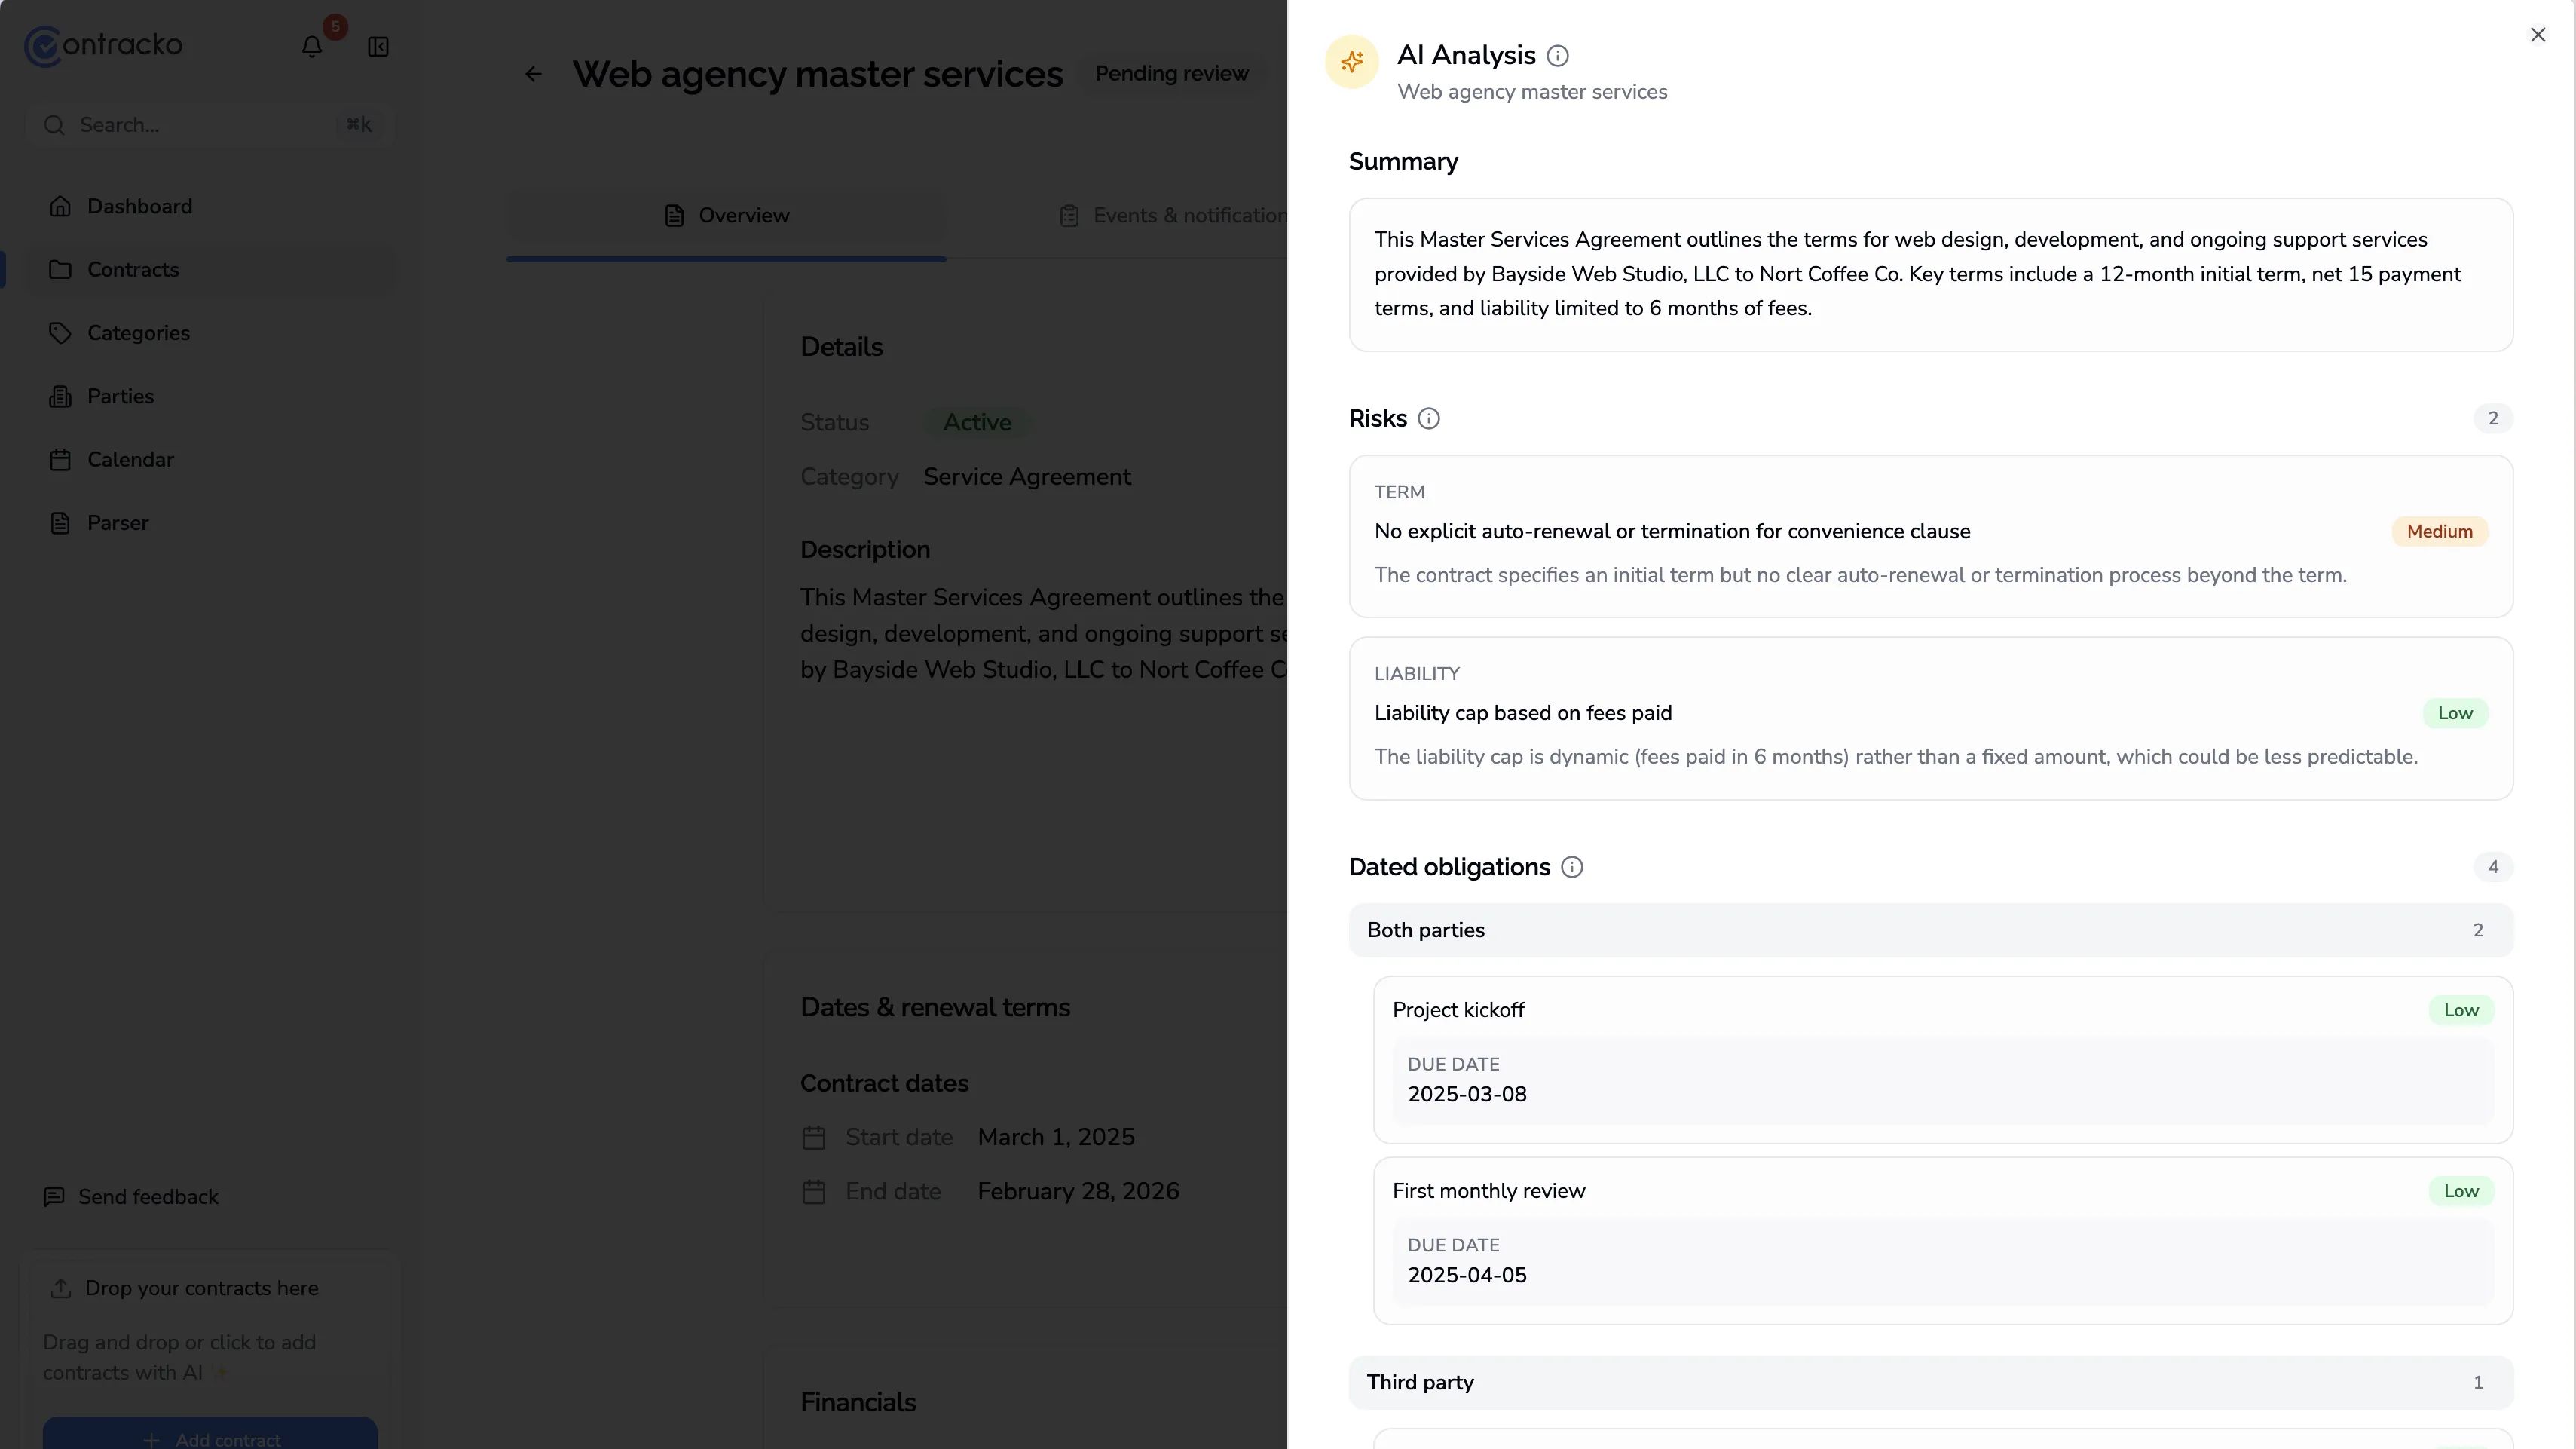Click the Summary section heading

coord(1403,162)
